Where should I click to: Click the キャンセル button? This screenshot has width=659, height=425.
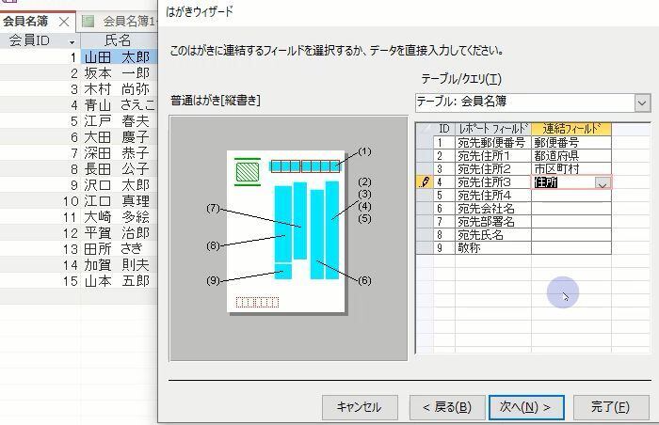point(360,407)
